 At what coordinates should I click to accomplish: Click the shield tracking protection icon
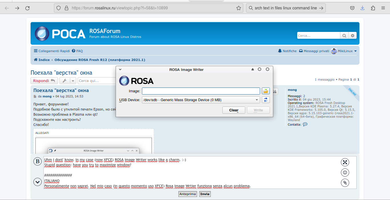[x=59, y=8]
